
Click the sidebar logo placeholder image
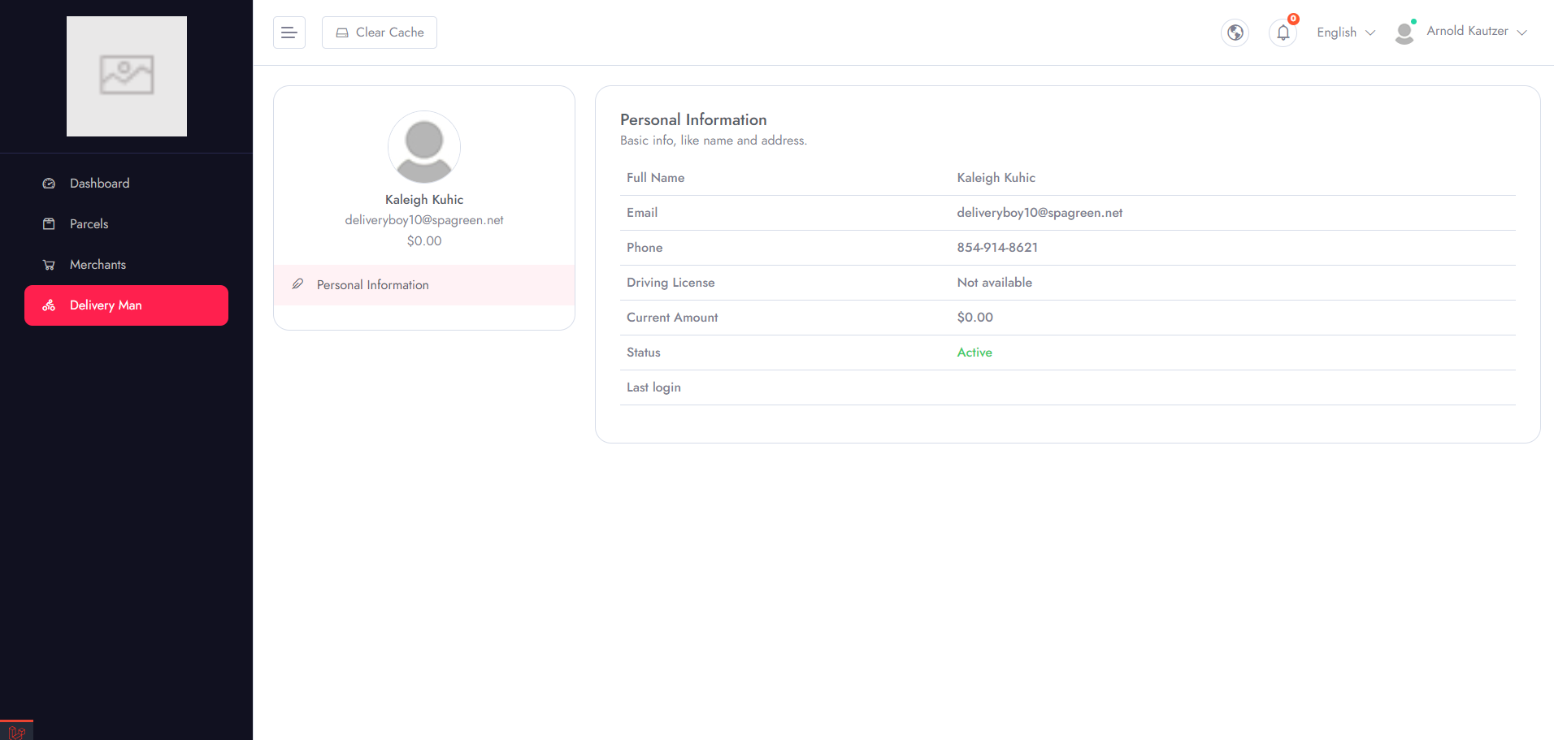point(127,76)
